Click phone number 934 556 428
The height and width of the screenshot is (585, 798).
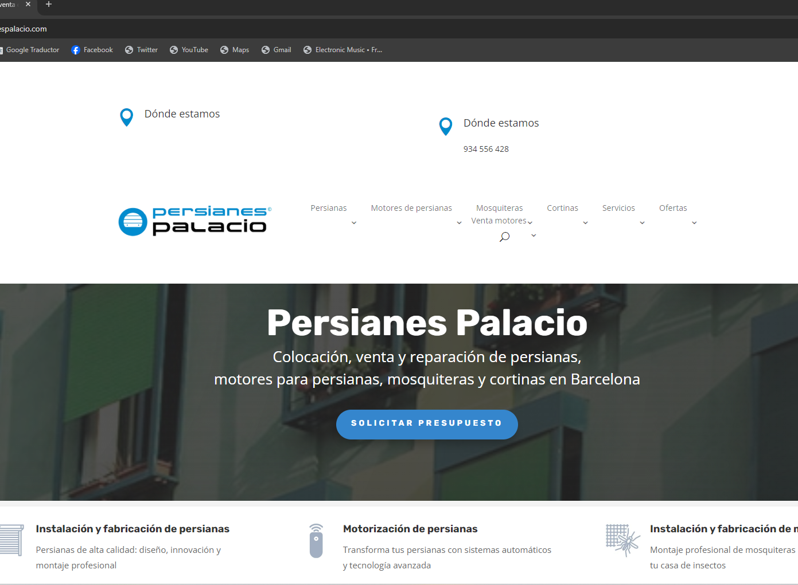pyautogui.click(x=486, y=149)
